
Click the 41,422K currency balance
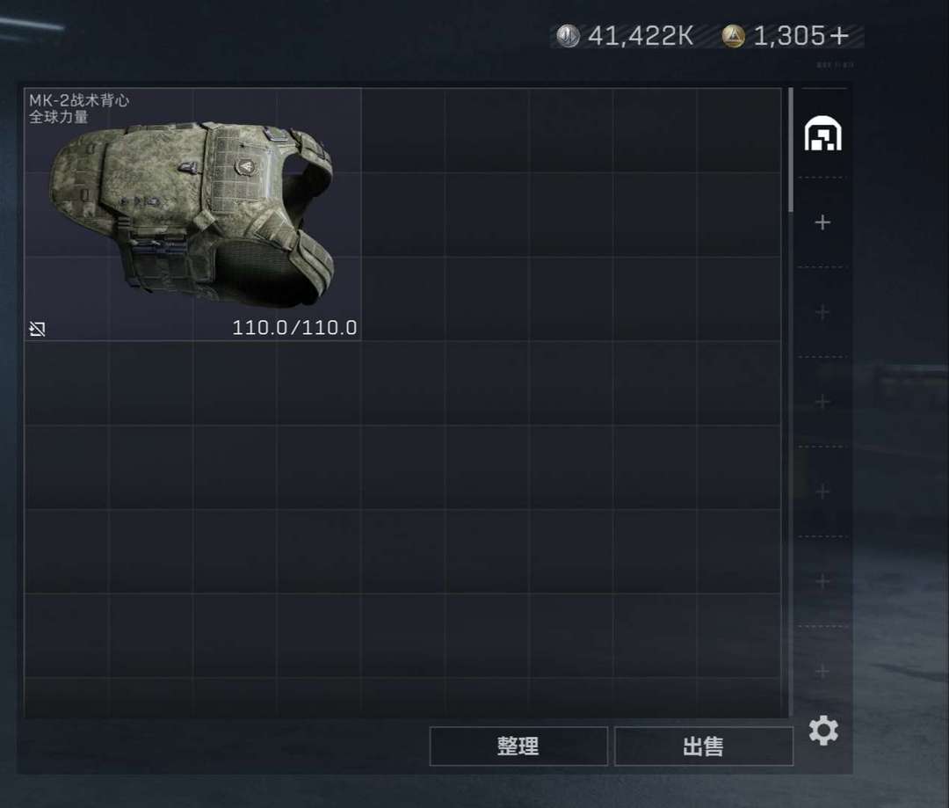click(x=641, y=36)
